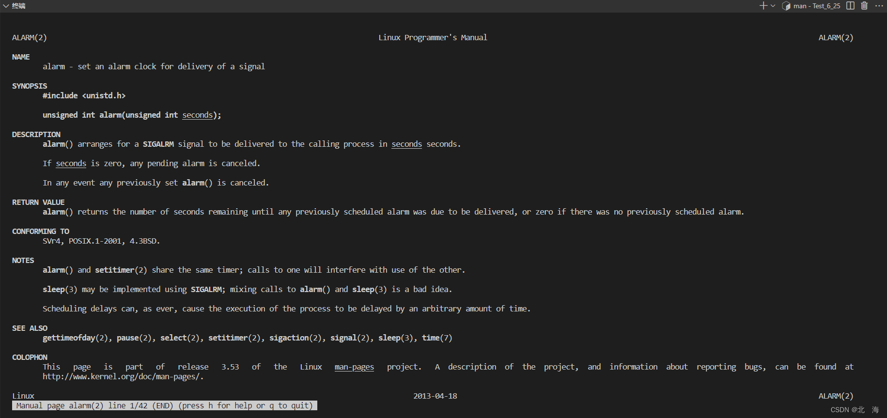Click the 'signal(2)' reference
Viewport: 887px width, 418px height.
coord(350,338)
